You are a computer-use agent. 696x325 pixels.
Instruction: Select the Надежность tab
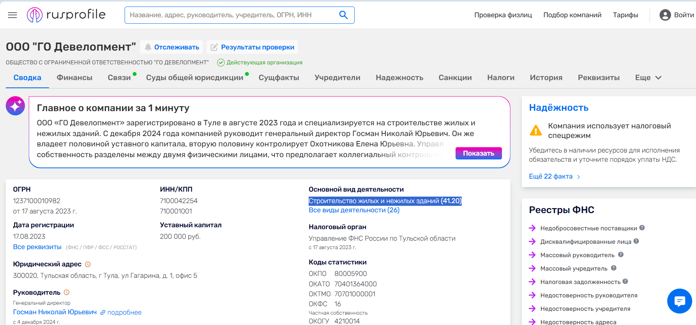[x=400, y=78]
